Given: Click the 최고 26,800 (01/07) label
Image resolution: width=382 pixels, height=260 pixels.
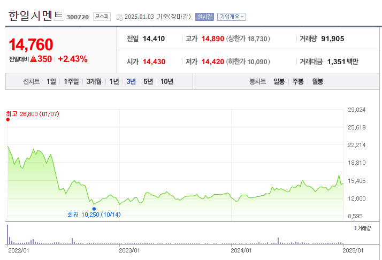Looking at the screenshot, I should [33, 114].
